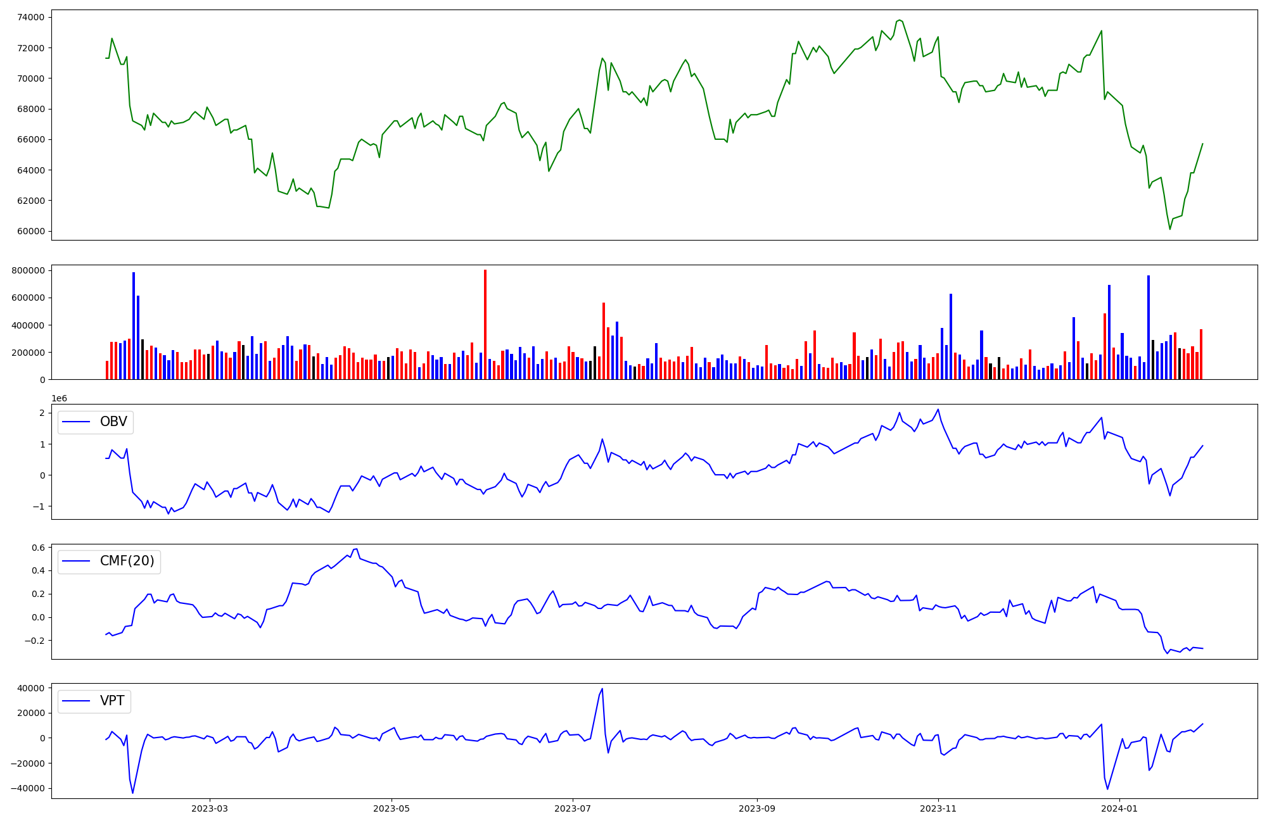This screenshot has width=1267, height=823.
Task: Select the 2024-01 x-axis tick label
Action: coord(1120,808)
